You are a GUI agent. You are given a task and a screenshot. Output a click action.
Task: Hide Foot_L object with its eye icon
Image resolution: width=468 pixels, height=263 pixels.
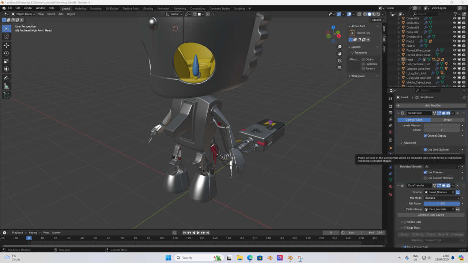[x=454, y=41]
